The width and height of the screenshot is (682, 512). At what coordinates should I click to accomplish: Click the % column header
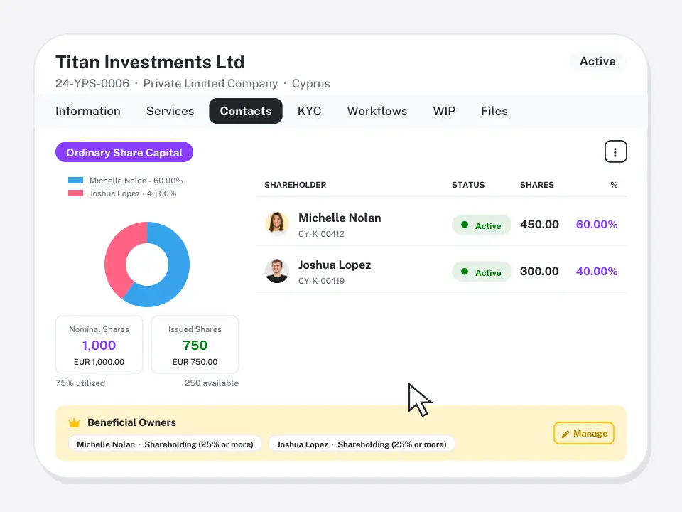[614, 185]
